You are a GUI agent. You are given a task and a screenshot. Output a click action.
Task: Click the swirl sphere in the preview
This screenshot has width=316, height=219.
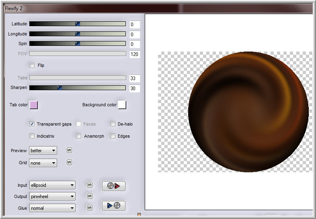(248, 112)
